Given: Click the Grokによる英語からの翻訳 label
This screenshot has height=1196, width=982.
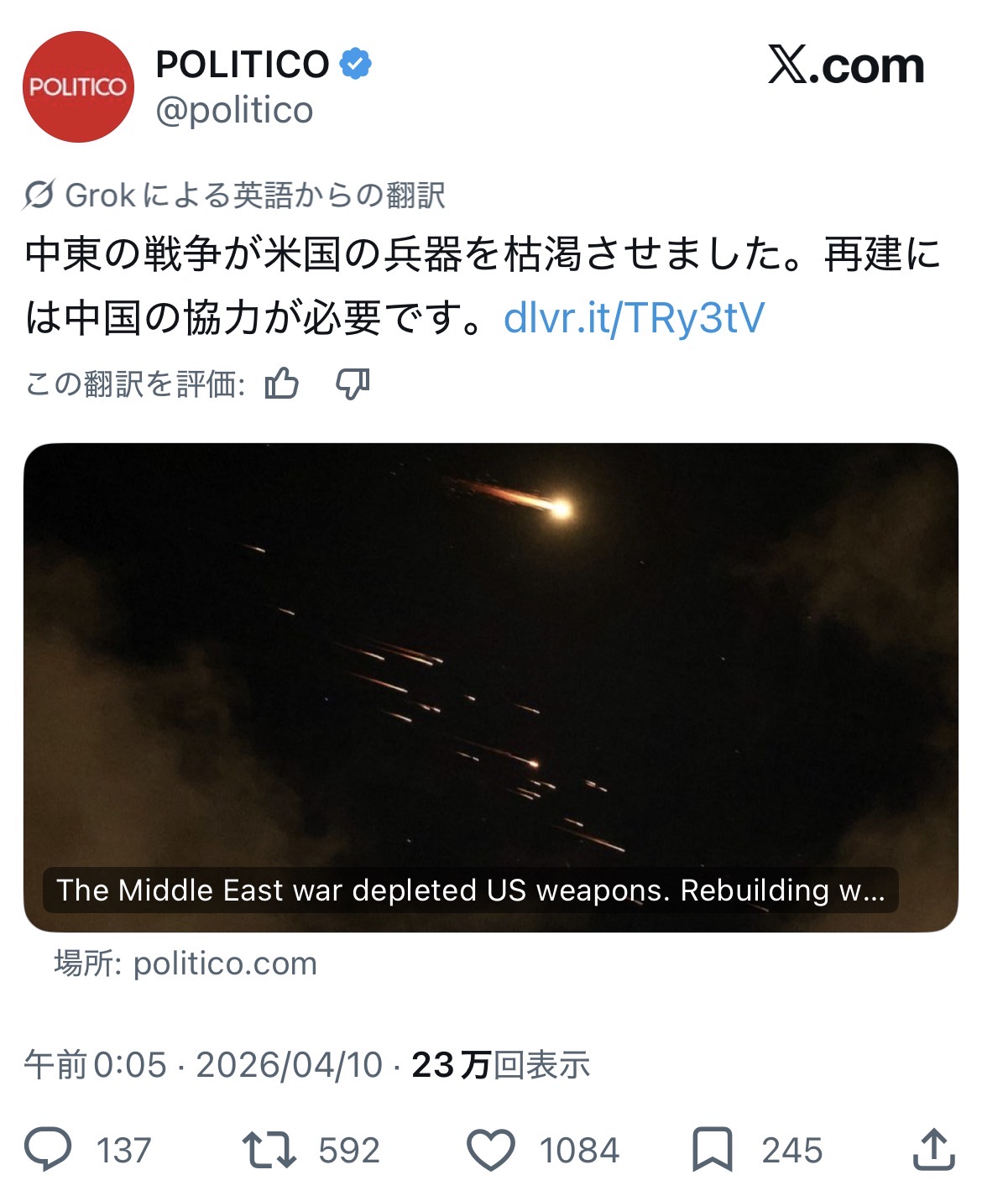Looking at the screenshot, I should point(255,195).
